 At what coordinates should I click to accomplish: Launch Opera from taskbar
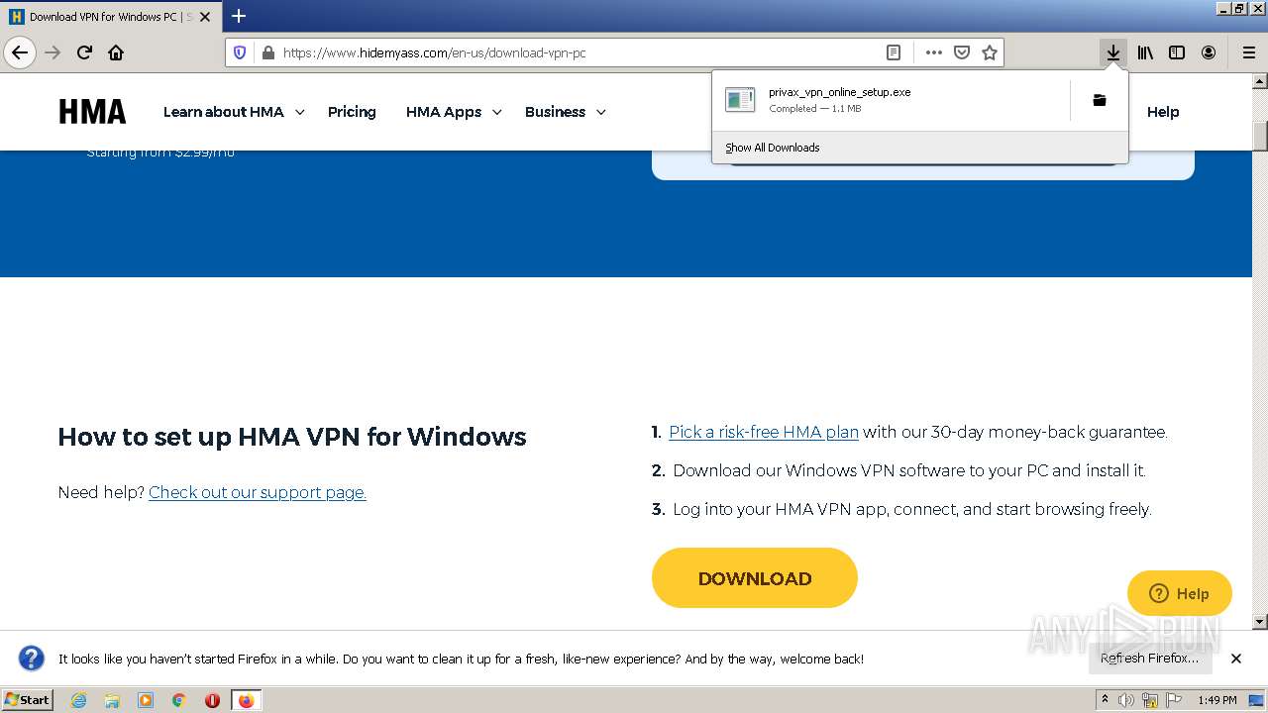point(212,700)
